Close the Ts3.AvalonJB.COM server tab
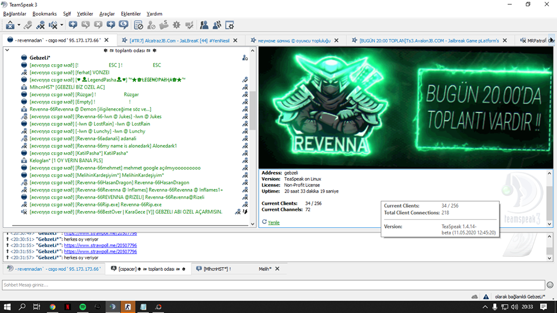 (x=505, y=41)
